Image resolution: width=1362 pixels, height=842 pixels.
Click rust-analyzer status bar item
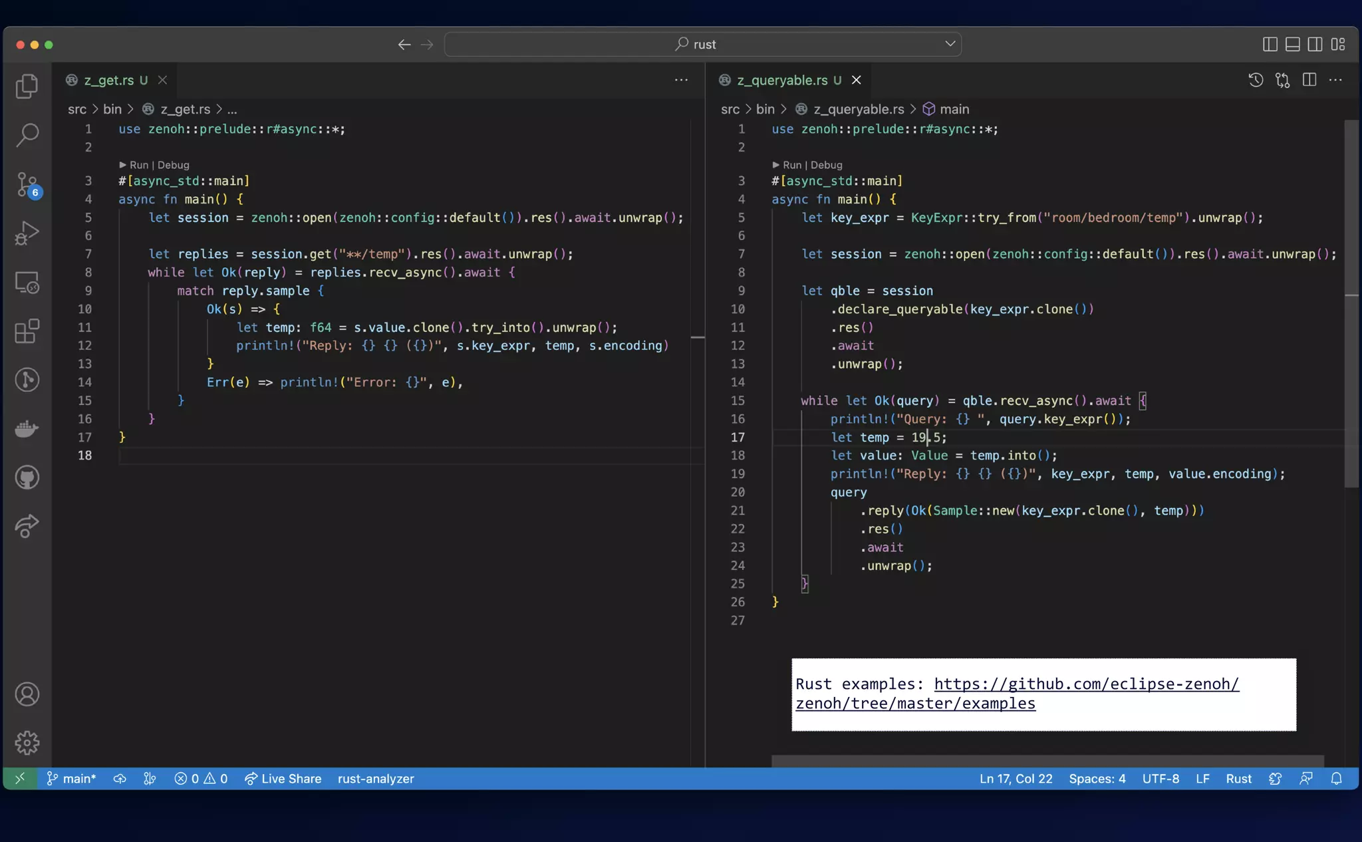click(376, 779)
